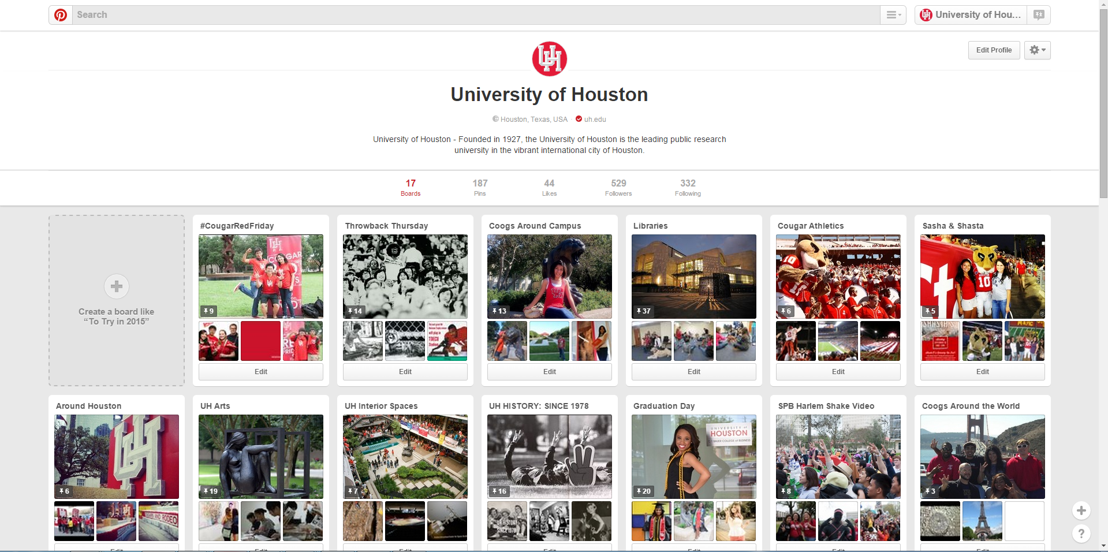Click the round plus add-pin button
Screen dimensions: 1108x552
point(1081,510)
